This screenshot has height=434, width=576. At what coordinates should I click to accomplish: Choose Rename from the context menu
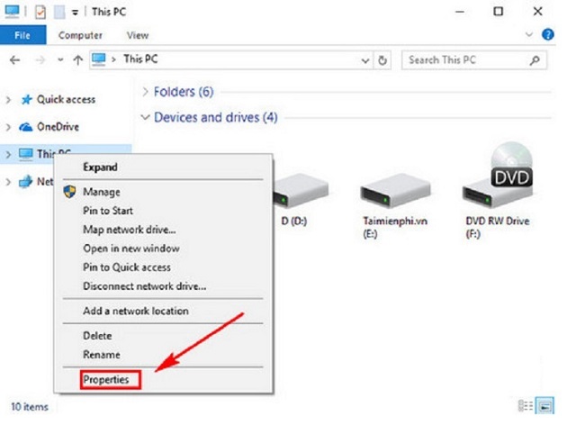[x=163, y=355]
